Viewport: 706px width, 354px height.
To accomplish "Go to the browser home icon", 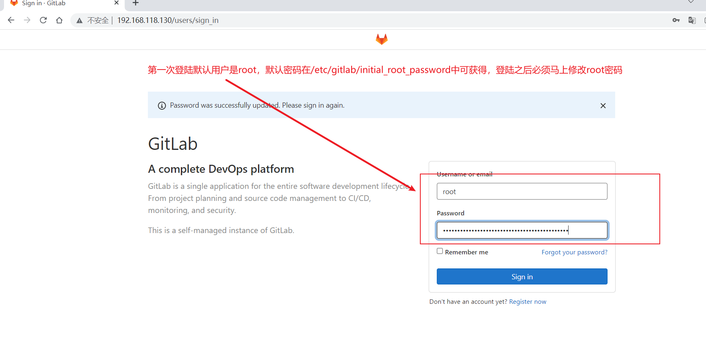I will coord(59,20).
